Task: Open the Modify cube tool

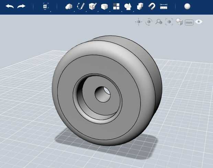Action: tap(104, 7)
